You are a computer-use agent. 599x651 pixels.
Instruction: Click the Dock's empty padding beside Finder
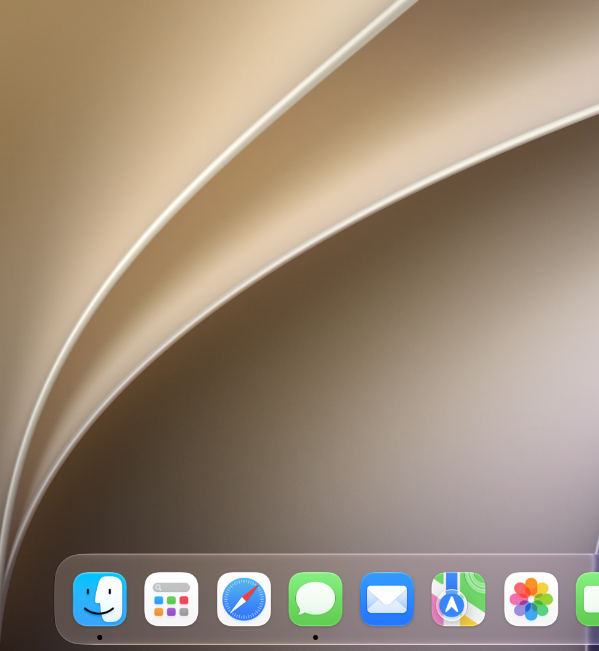(x=63, y=599)
